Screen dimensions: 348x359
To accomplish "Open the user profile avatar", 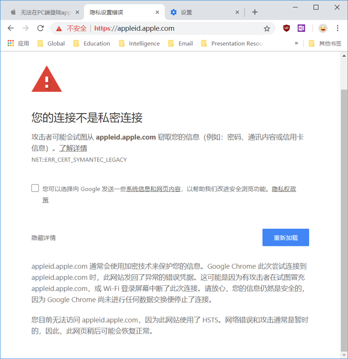I will [323, 28].
